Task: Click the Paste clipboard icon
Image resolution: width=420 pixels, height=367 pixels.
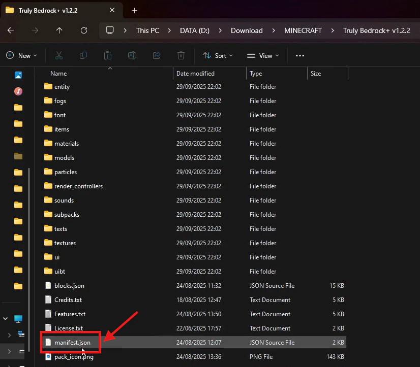Action: tap(108, 55)
